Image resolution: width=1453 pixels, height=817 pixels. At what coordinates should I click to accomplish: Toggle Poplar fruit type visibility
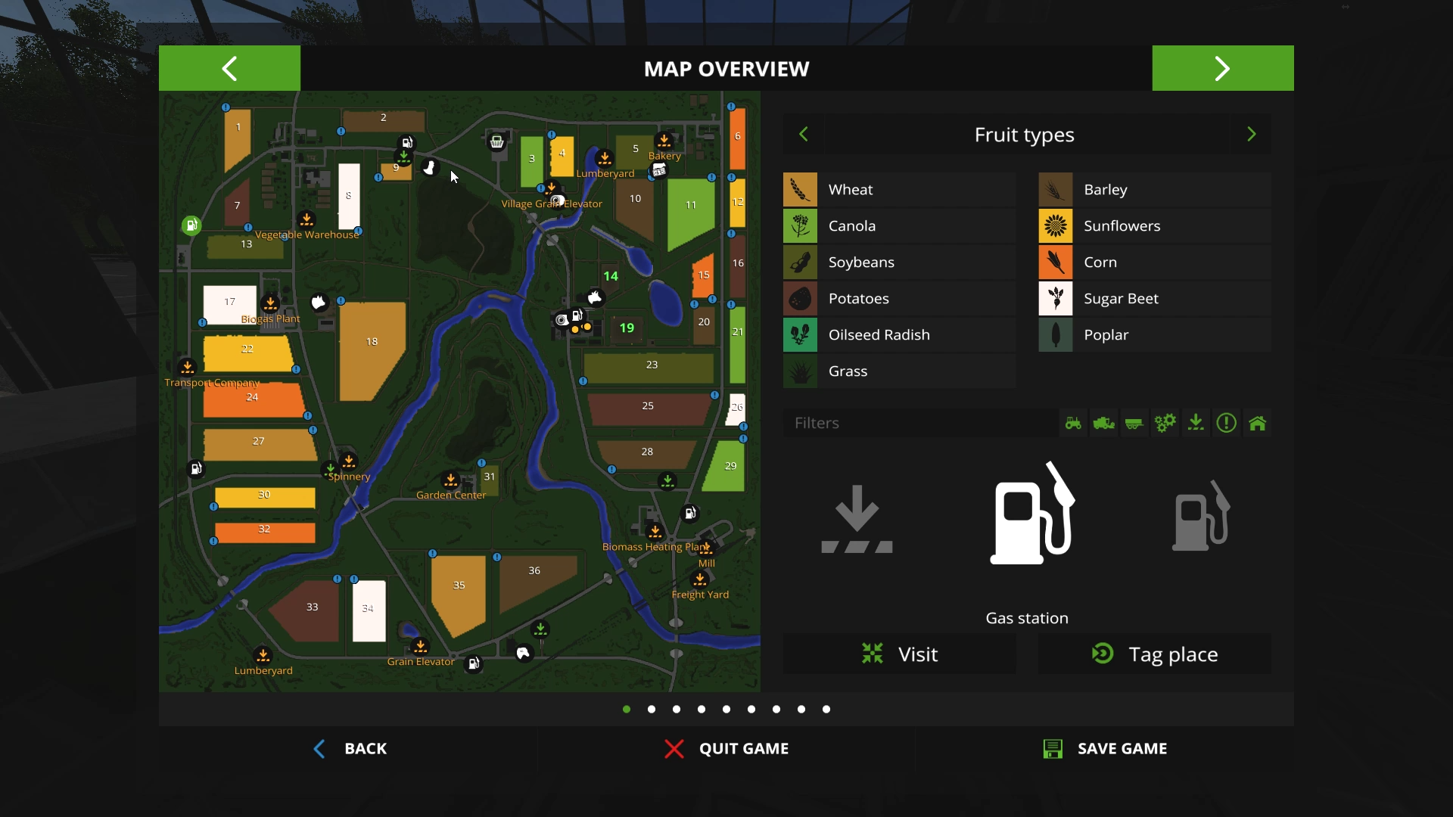pos(1155,335)
